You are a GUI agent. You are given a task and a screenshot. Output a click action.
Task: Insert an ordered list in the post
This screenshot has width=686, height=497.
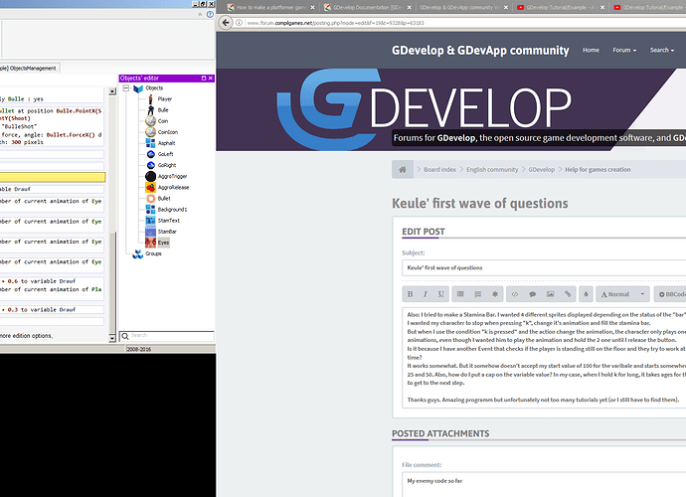point(478,294)
